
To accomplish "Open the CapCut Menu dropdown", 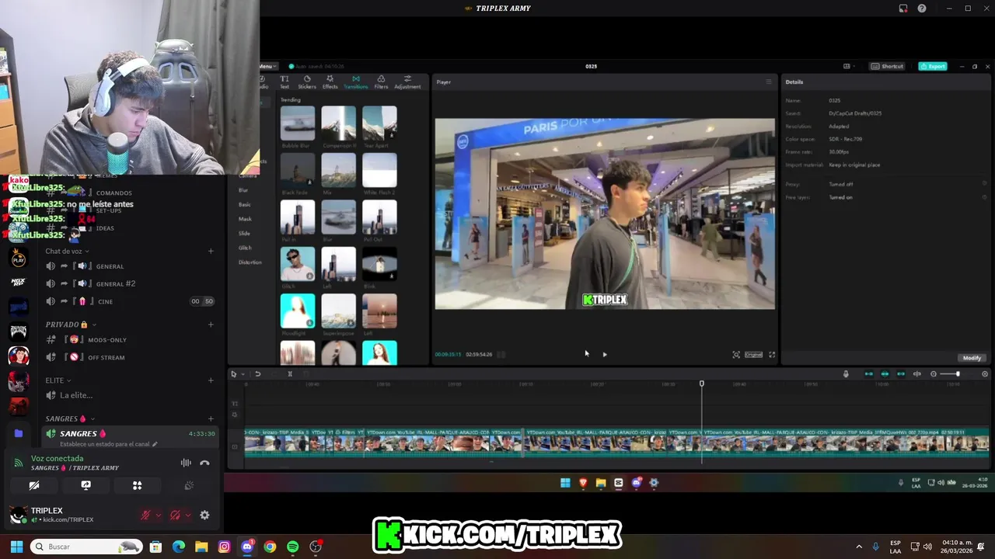I will [267, 66].
